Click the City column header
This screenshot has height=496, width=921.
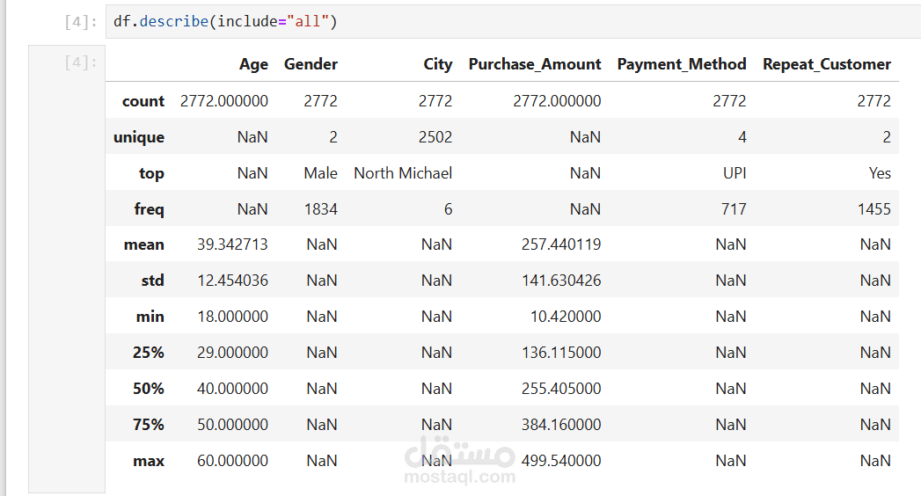[437, 64]
